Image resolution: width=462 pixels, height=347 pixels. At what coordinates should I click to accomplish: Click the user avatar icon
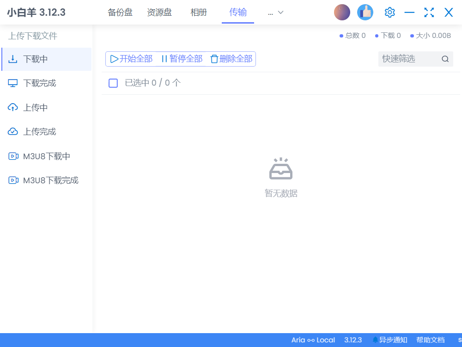point(342,12)
